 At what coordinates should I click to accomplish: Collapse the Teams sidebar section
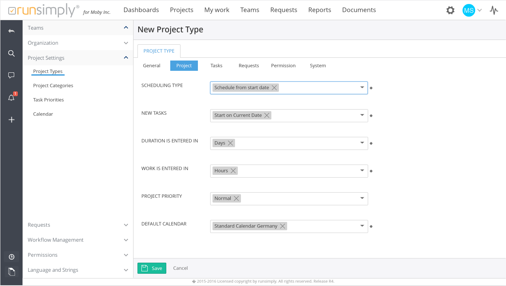[126, 28]
